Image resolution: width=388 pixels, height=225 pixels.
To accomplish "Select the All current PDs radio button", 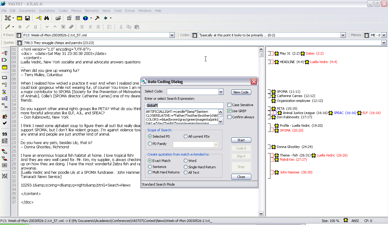I will [x=186, y=136].
